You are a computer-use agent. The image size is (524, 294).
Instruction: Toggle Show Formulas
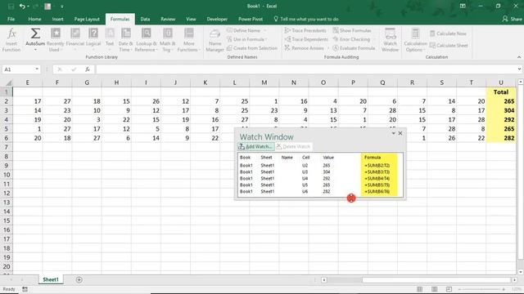point(352,30)
